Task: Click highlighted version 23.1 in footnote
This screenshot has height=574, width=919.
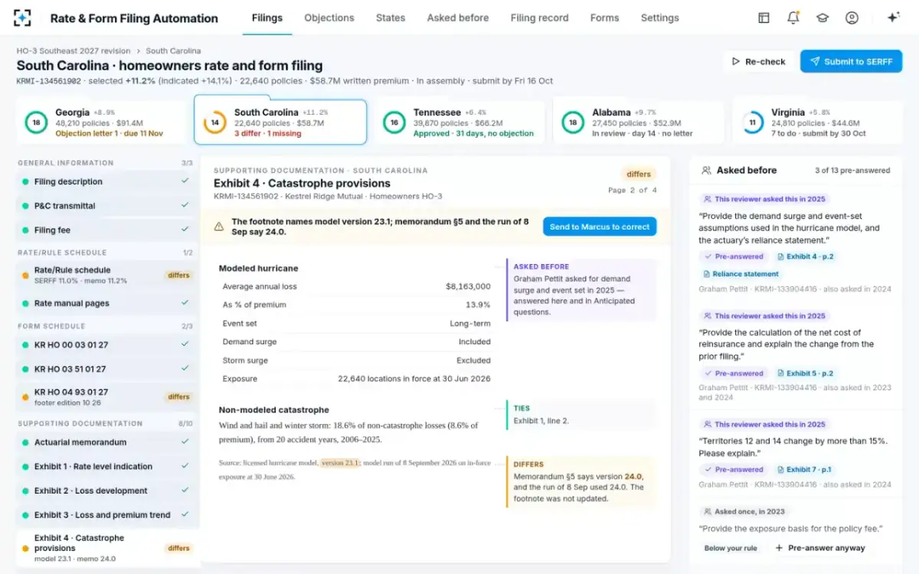Action: 340,462
